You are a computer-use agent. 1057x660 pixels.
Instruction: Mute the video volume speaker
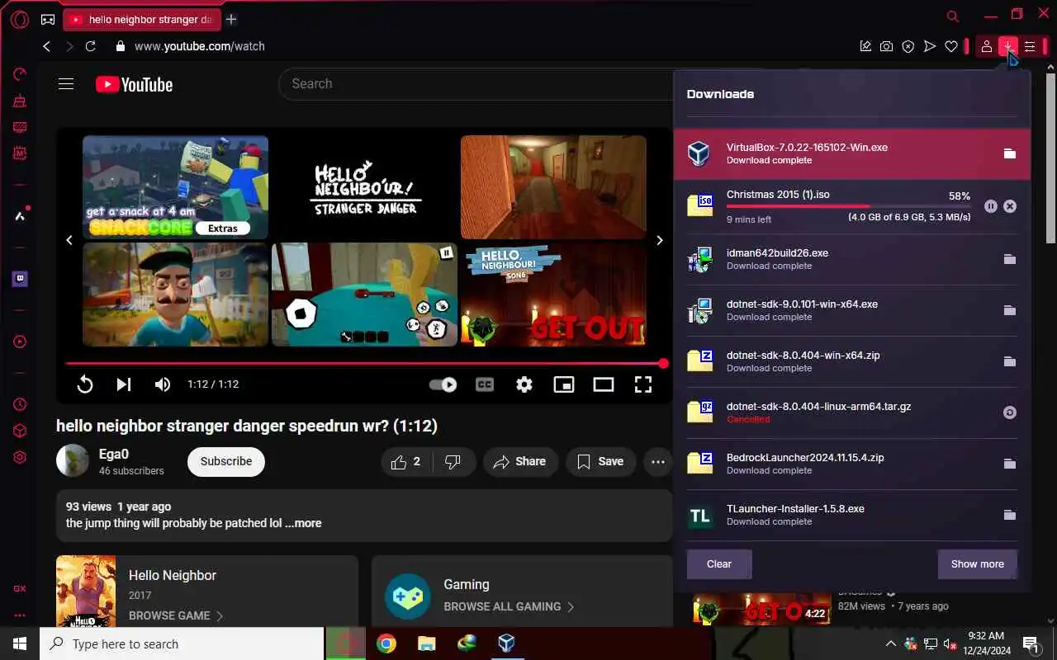pos(163,384)
